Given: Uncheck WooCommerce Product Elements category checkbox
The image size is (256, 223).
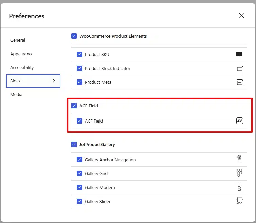Looking at the screenshot, I should [74, 36].
